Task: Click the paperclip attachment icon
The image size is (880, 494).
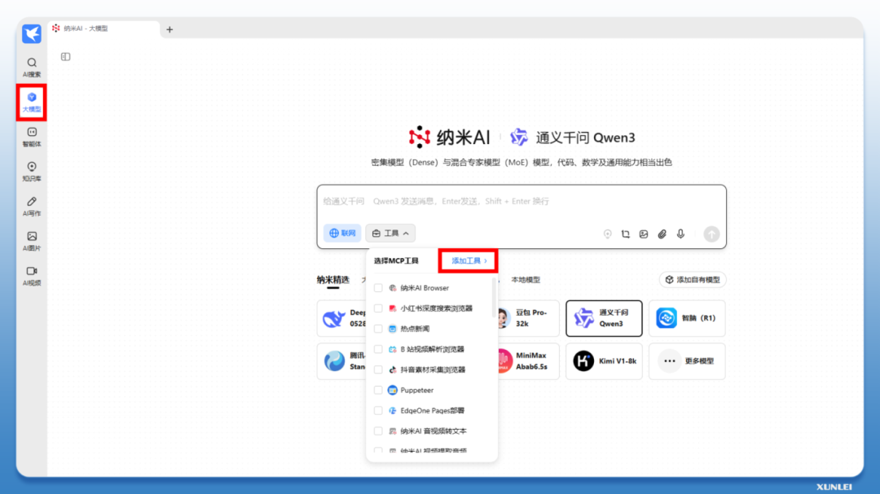Action: [662, 234]
